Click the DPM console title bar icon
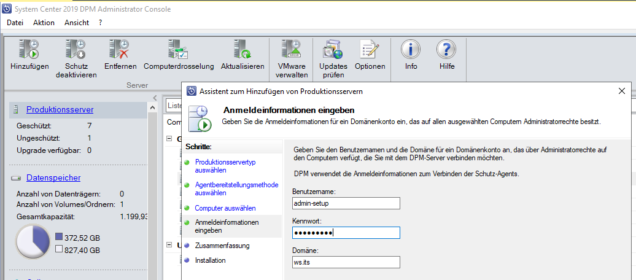Viewport: 636px width, 280px height. click(x=7, y=9)
